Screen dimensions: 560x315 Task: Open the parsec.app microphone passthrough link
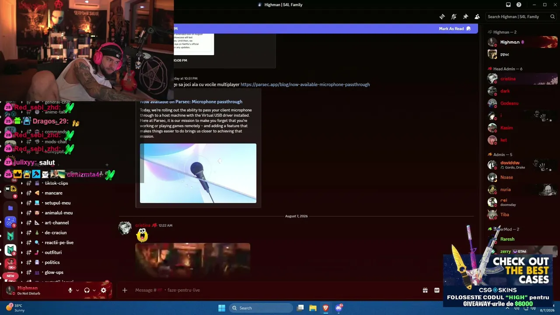coord(305,84)
